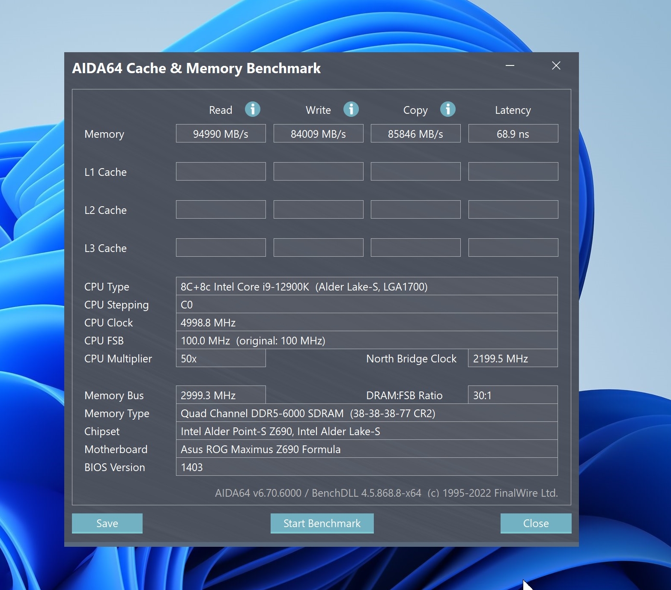
Task: Click Start Benchmark button
Action: point(322,523)
